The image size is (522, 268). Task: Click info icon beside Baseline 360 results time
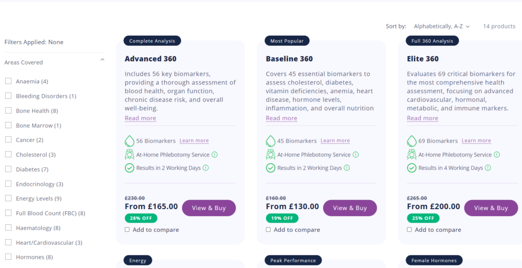point(347,168)
